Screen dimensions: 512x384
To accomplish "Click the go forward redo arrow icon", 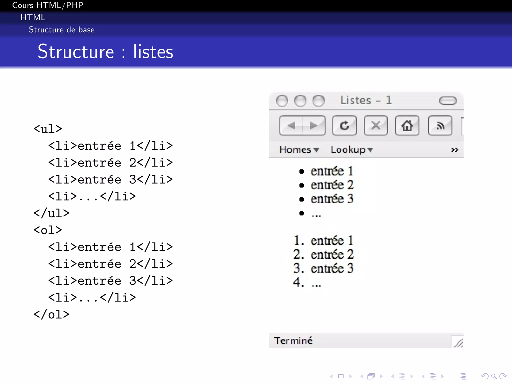I will pos(503,376).
